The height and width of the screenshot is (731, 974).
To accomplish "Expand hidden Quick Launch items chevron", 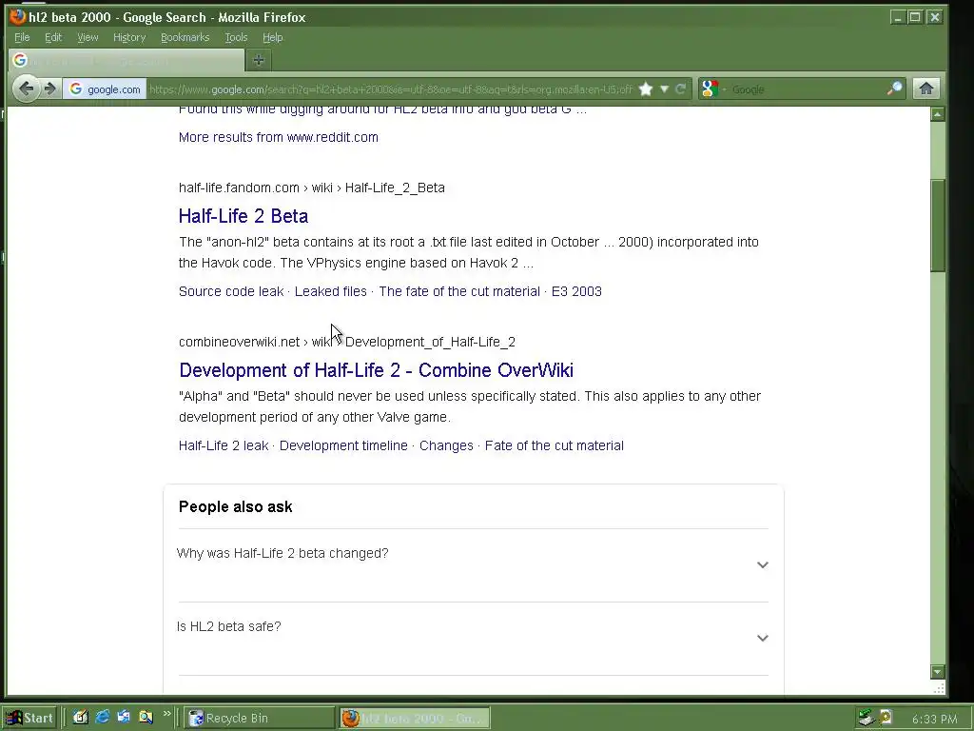I will [x=166, y=714].
